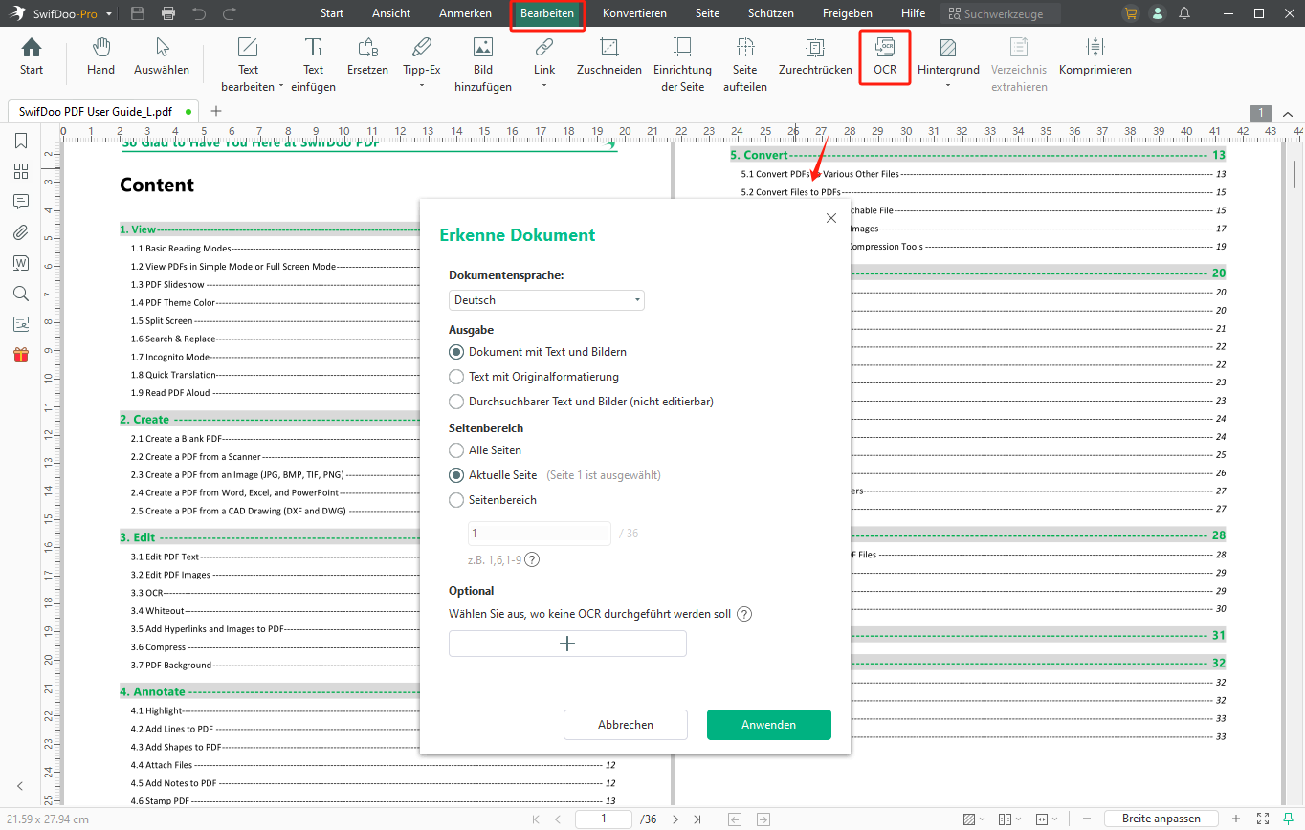
Task: Click the shopping cart icon
Action: (x=1131, y=13)
